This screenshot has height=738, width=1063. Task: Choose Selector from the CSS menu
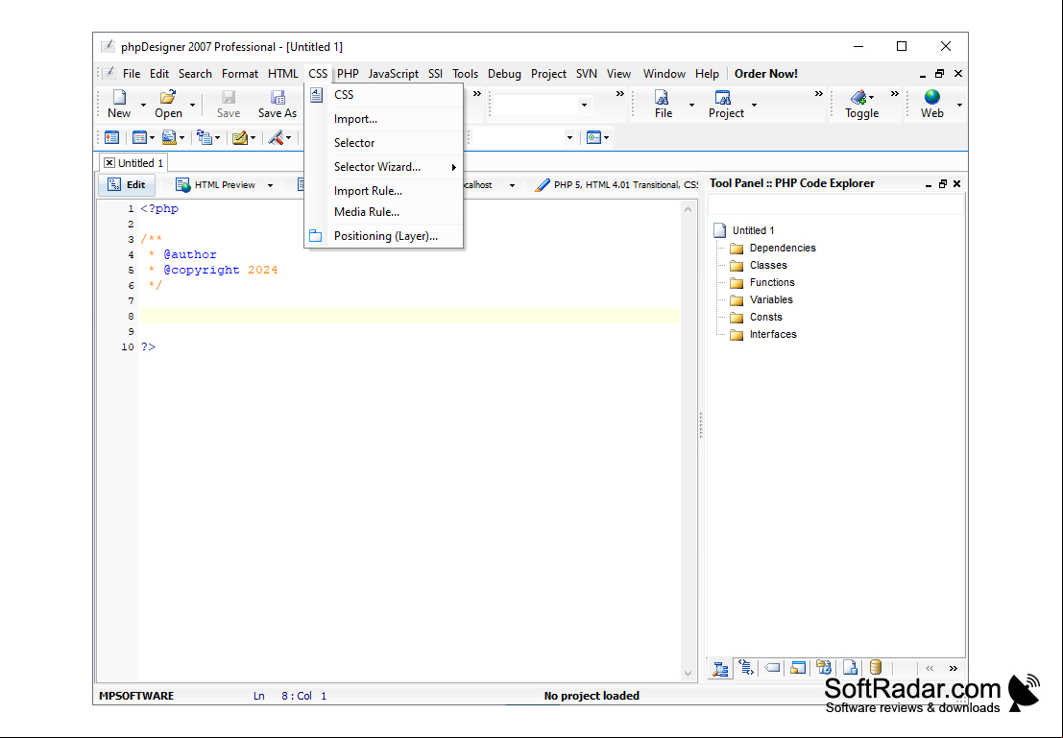(x=384, y=143)
